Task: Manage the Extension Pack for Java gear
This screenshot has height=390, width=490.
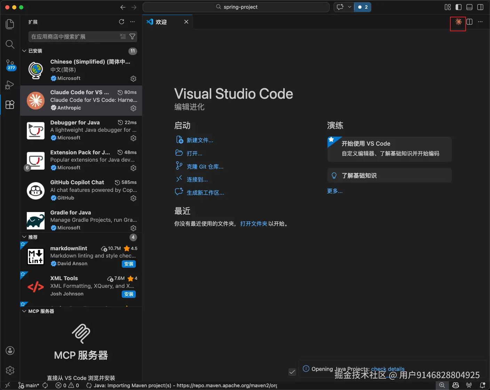Action: (133, 168)
